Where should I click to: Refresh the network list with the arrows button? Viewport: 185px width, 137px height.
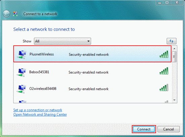pos(172,41)
